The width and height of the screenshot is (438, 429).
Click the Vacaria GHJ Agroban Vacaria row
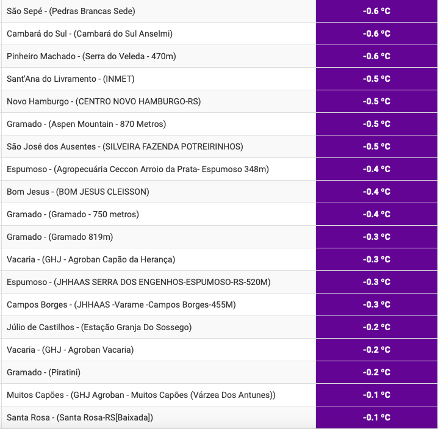point(219,350)
